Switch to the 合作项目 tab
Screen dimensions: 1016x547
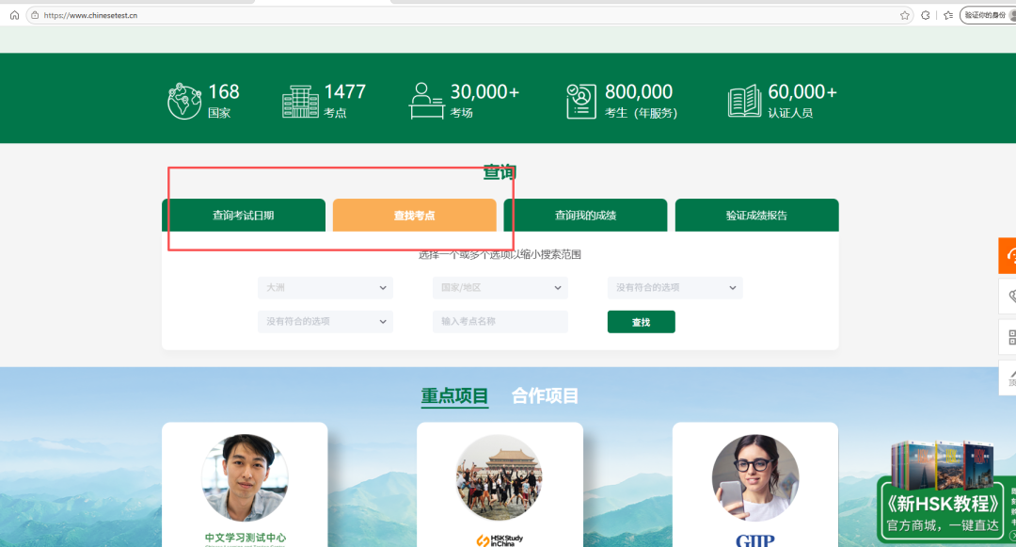click(x=545, y=396)
